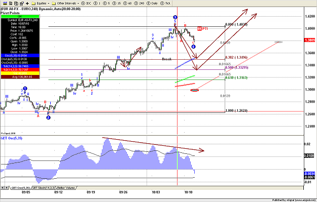
Task: Click the Close 1.3924 row
Action: (x=20, y=52)
